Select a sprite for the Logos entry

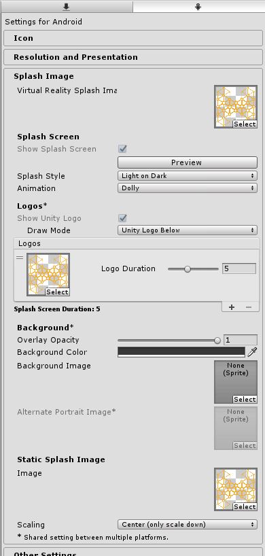pos(57,292)
